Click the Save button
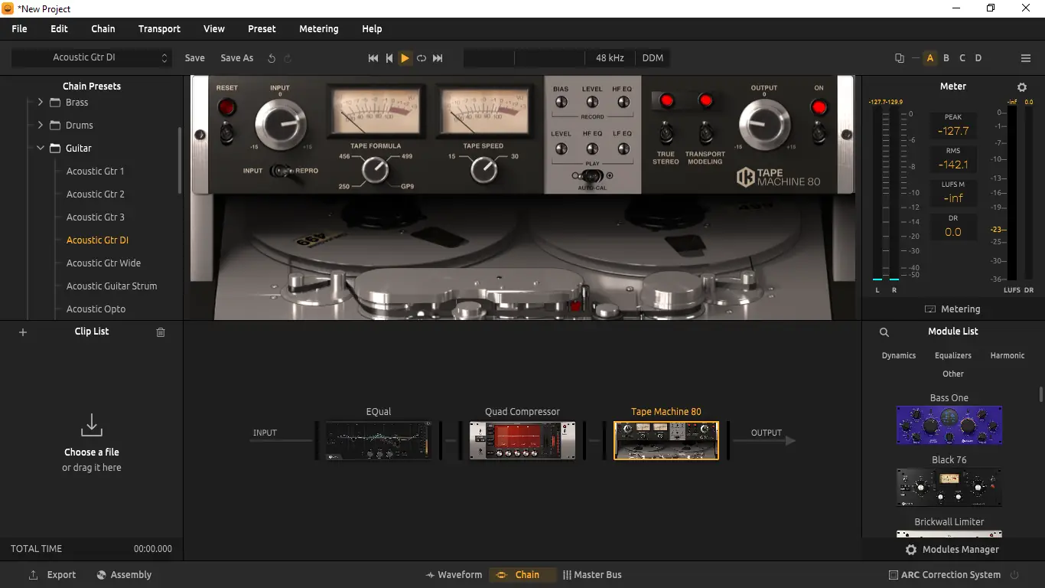1045x588 pixels. 195,58
